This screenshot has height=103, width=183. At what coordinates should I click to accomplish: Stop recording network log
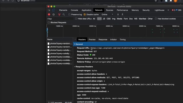[x=49, y=15]
